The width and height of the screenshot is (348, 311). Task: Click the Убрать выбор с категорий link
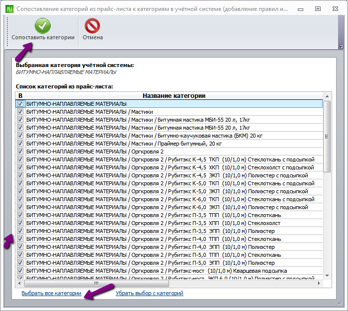click(x=149, y=293)
